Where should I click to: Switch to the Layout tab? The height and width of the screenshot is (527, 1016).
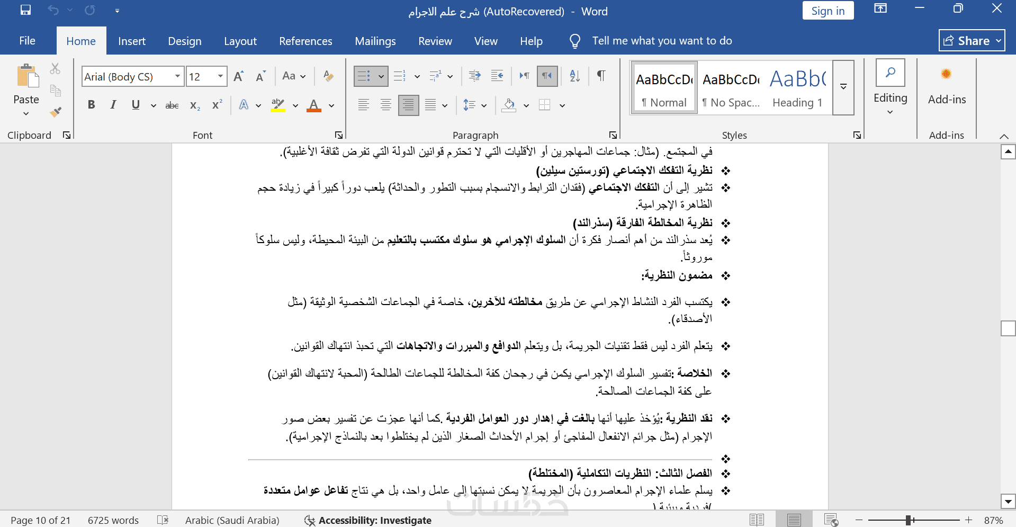240,41
